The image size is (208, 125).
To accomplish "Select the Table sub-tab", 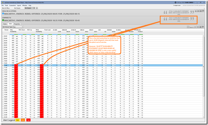I will coord(10,24).
